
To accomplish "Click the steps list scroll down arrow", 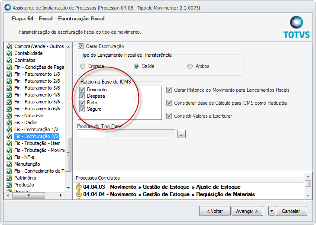I will tap(68, 188).
